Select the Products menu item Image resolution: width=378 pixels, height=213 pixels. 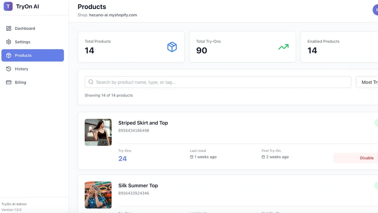pyautogui.click(x=33, y=55)
